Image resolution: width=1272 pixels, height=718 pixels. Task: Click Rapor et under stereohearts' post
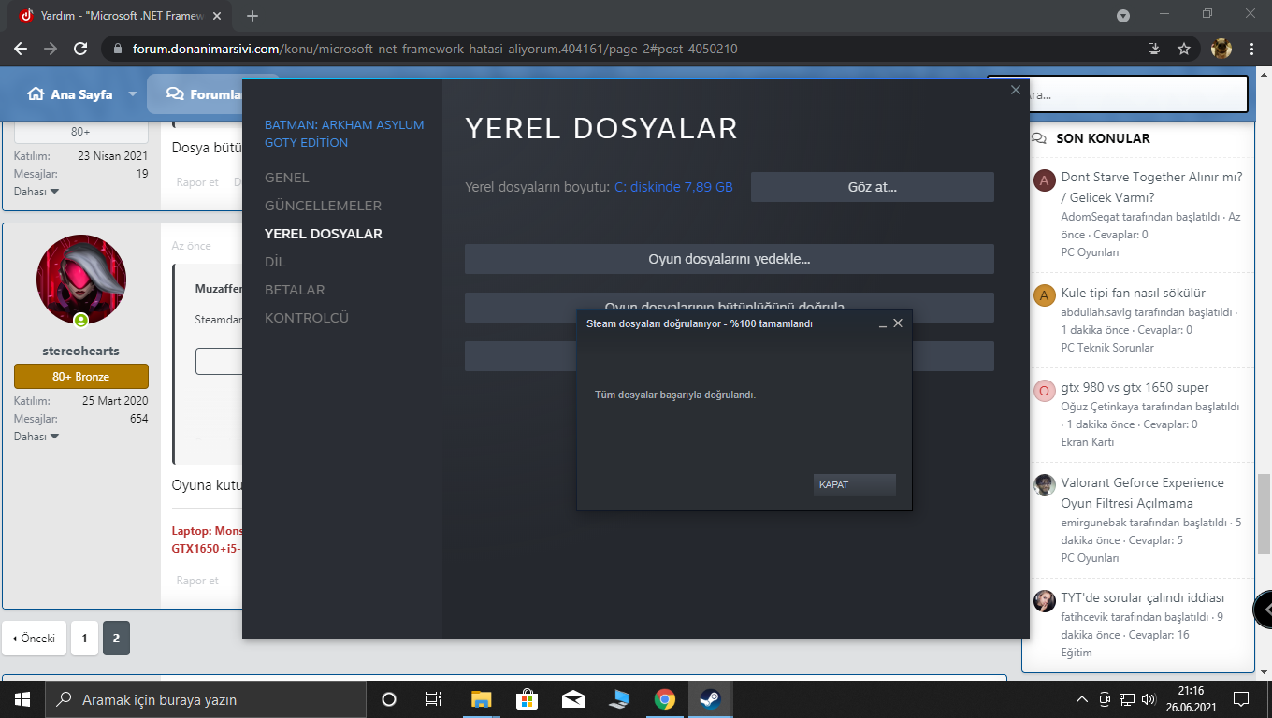(x=197, y=581)
